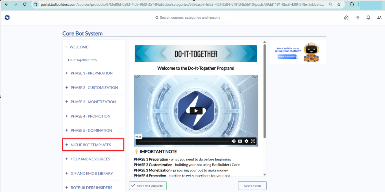
Task: Click the search magnifier icon
Action: pos(157,17)
